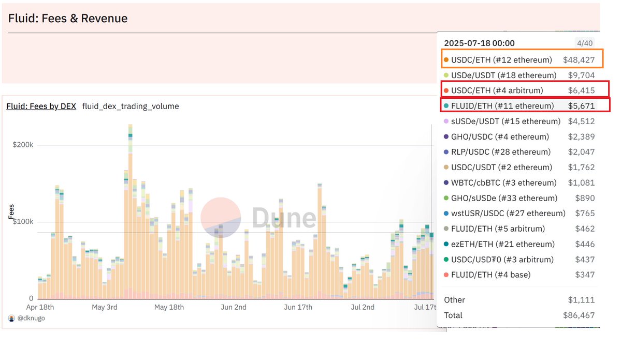Click the $2,389 fee value

click(x=582, y=137)
